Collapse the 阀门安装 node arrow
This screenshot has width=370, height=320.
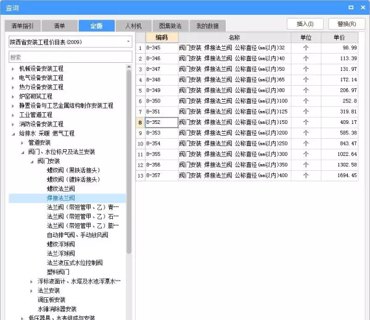(32, 162)
